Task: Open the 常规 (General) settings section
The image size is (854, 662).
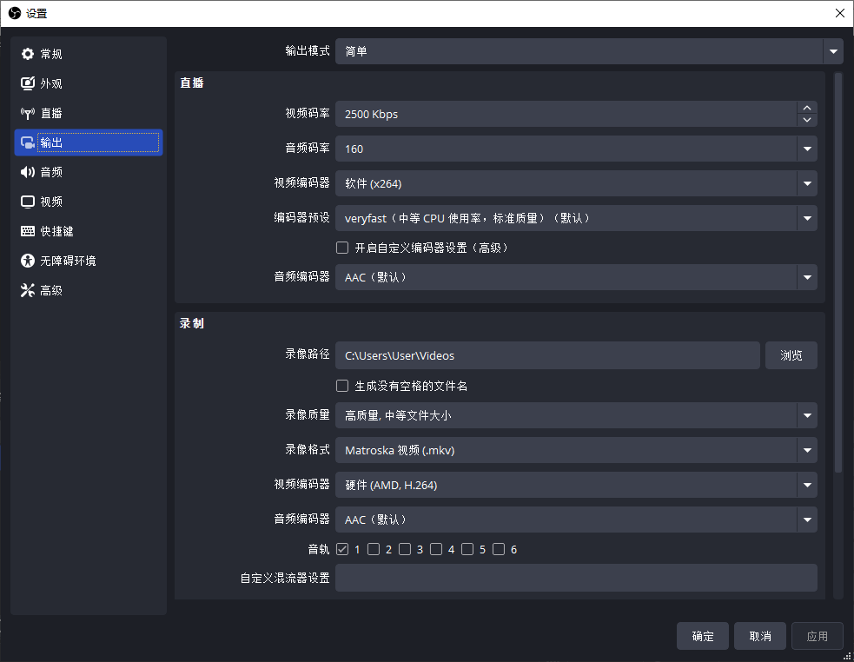Action: [x=50, y=53]
